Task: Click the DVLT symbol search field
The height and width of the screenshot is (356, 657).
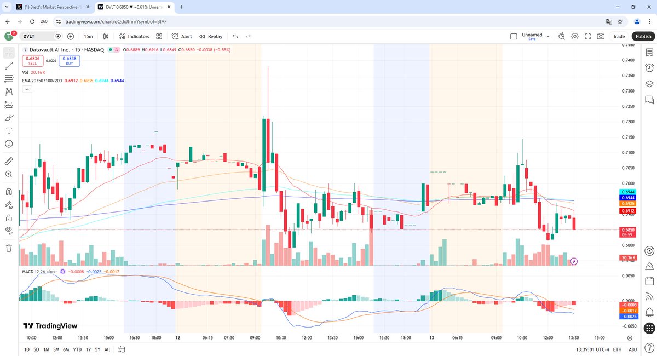Action: tap(41, 36)
